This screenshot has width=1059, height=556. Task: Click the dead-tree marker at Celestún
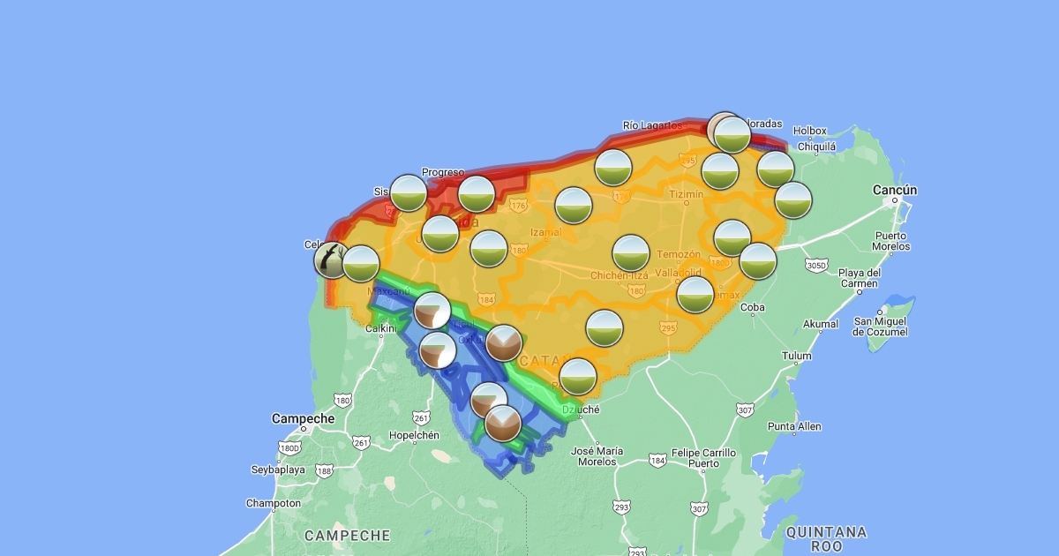(332, 260)
